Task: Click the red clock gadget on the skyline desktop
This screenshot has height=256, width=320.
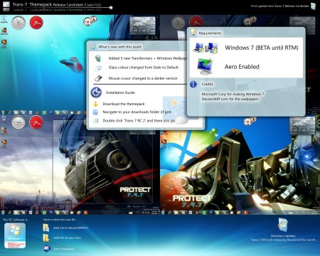Action: (x=36, y=122)
